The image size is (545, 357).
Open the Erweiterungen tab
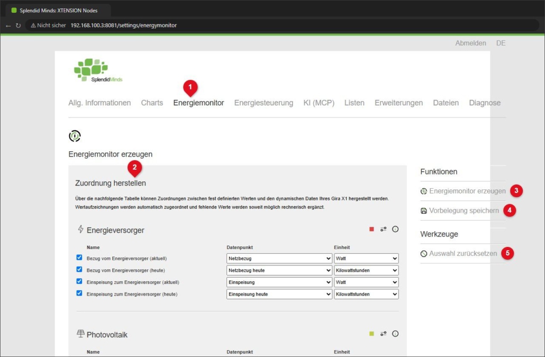pos(398,103)
